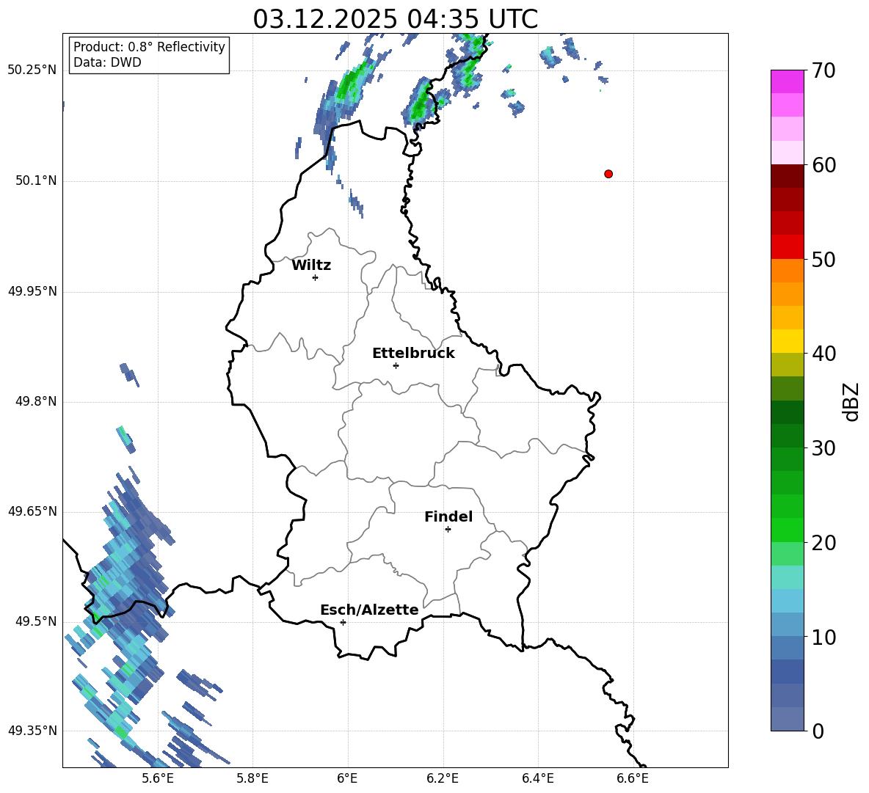Click the 50.1°N latitude label
Screen dimensions: 869x793
36,180
